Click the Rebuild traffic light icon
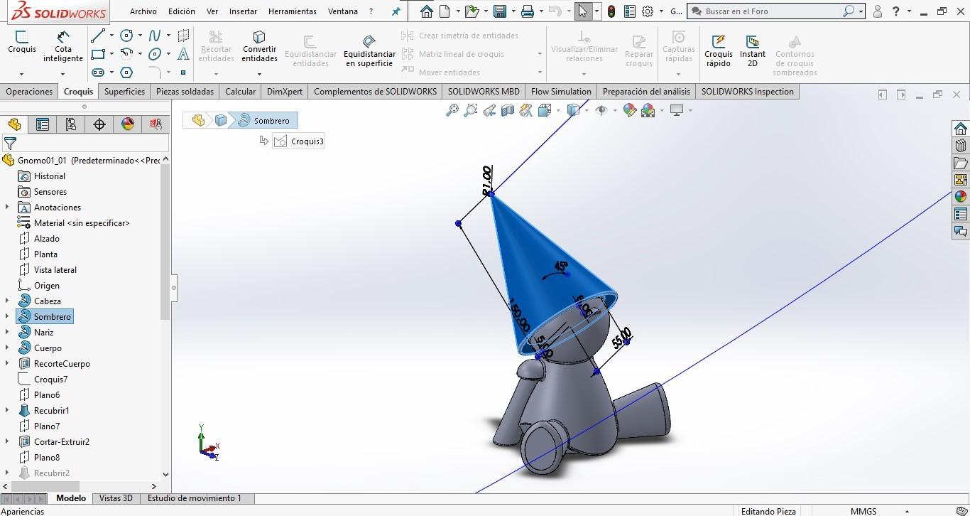The width and height of the screenshot is (970, 516). tap(611, 11)
